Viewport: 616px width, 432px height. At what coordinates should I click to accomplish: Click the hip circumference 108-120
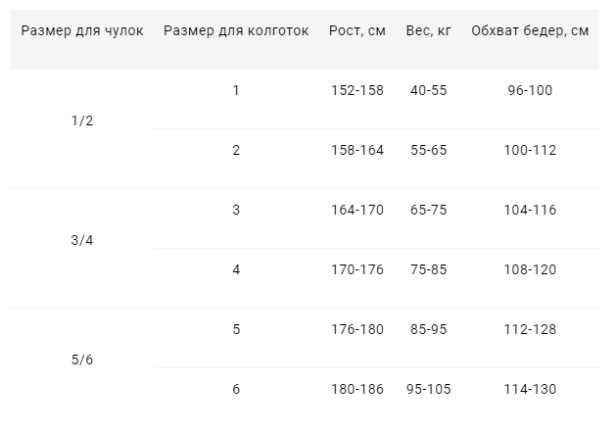[x=530, y=269]
